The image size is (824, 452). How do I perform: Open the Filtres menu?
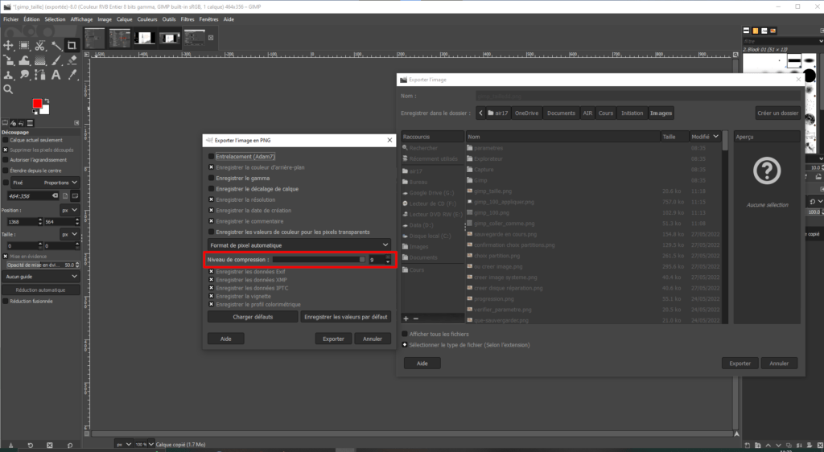[187, 18]
